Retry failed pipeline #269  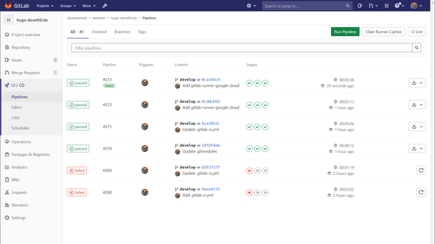[x=421, y=170]
